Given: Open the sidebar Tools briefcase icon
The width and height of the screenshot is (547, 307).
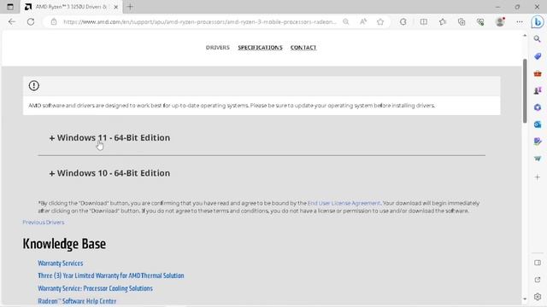Looking at the screenshot, I should coord(538,73).
